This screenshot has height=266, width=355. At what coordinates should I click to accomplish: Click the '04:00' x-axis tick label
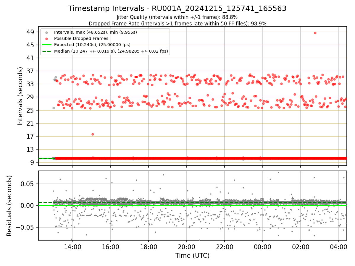tap(338, 246)
